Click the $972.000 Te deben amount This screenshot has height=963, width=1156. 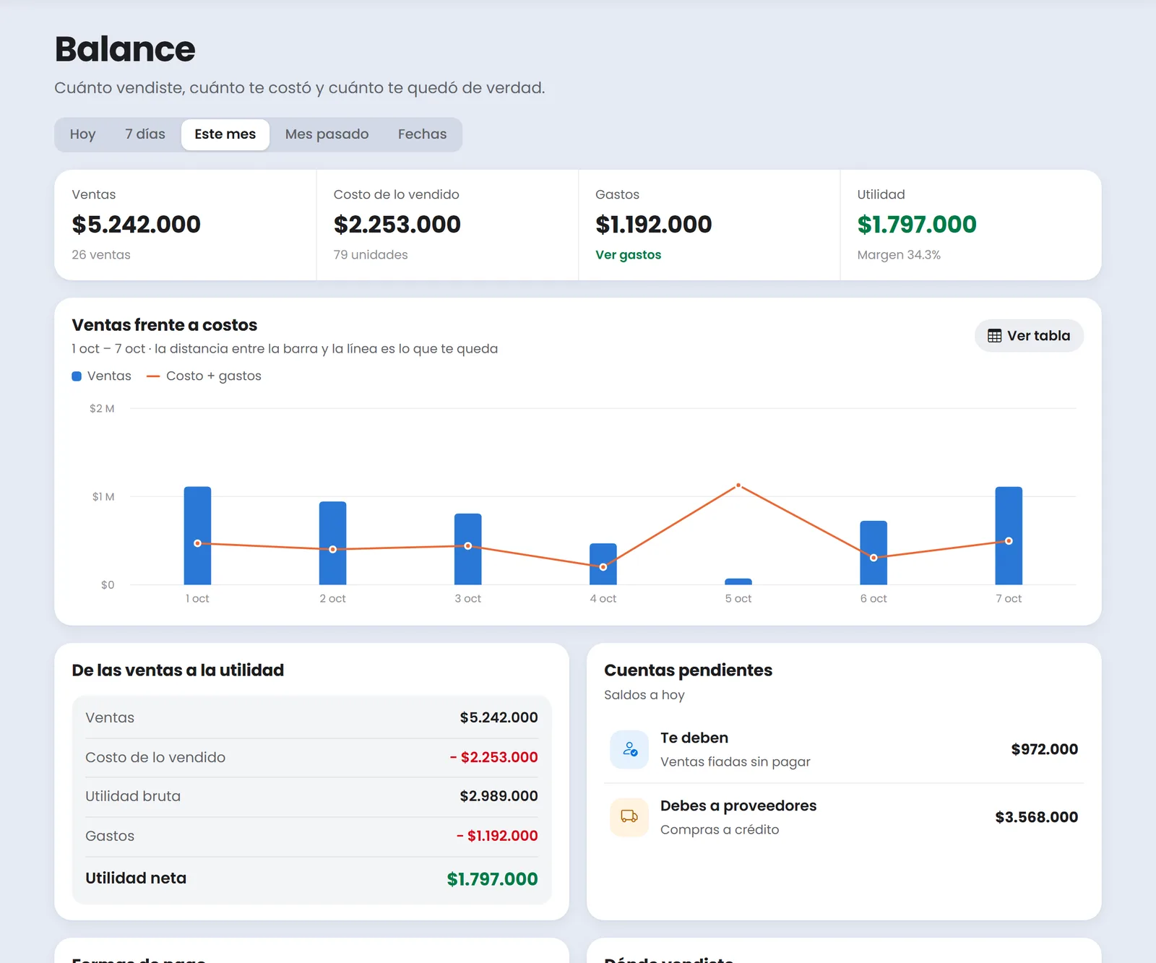(x=1045, y=749)
